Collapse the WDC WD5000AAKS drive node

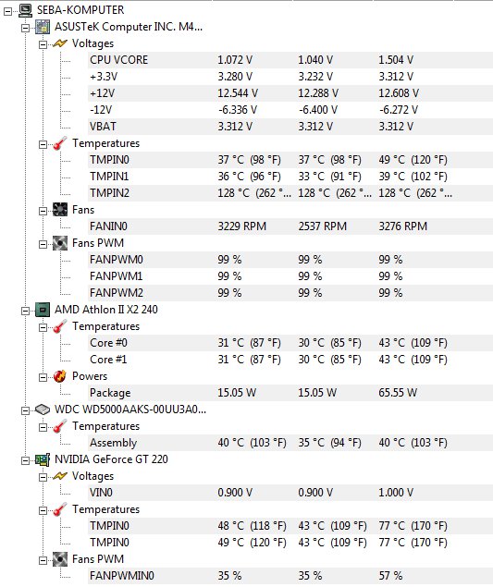point(25,410)
